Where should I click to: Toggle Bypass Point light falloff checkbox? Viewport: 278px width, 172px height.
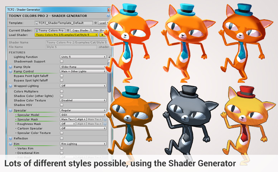[x=62, y=76]
